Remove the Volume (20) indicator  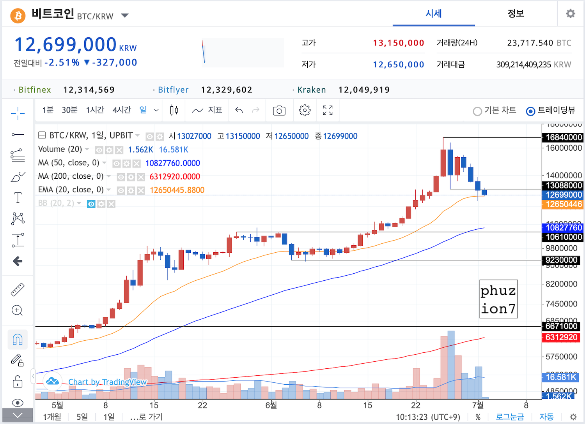119,150
